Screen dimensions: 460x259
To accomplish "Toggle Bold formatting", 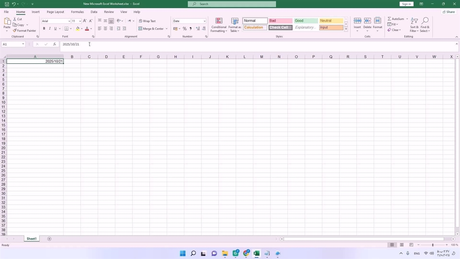I will coord(44,29).
